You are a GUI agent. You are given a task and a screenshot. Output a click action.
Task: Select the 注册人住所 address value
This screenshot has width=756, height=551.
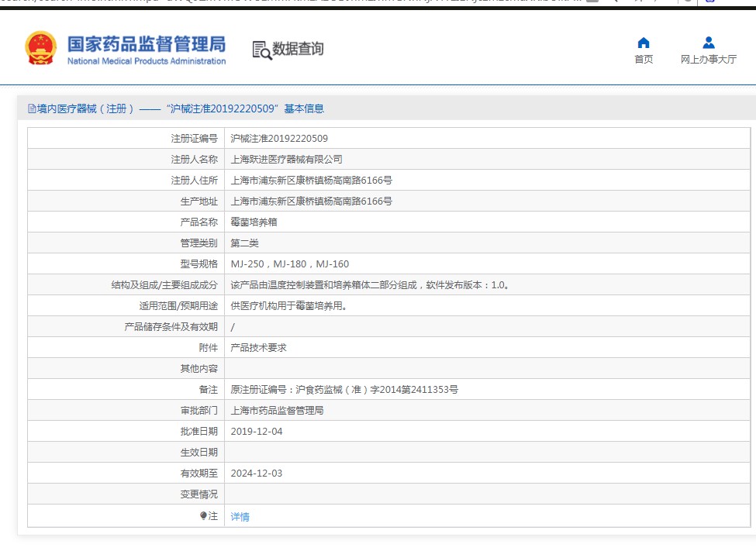point(312,181)
